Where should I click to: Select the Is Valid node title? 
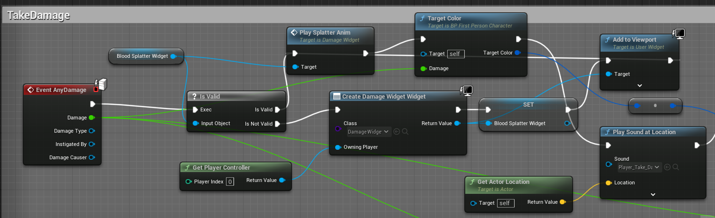point(209,97)
